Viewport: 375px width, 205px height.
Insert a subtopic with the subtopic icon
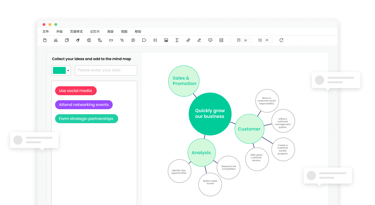tap(100, 40)
